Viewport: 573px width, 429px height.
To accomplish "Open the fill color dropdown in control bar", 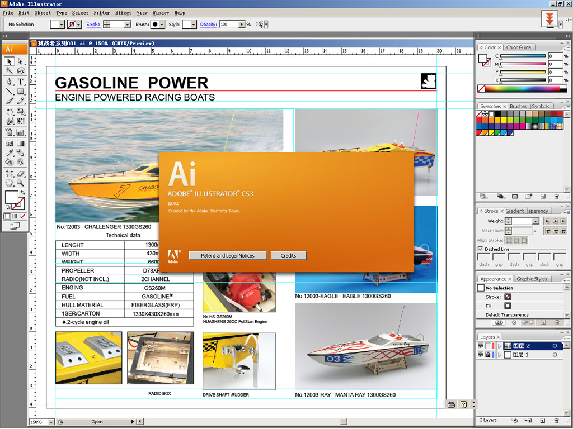I will pyautogui.click(x=62, y=25).
